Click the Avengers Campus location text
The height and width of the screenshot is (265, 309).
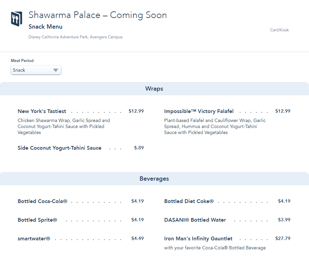coord(75,37)
